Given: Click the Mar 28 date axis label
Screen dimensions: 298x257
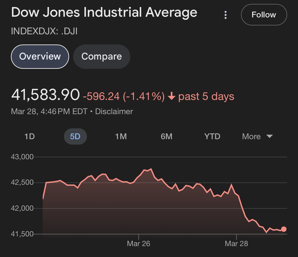Looking at the screenshot, I should [236, 244].
